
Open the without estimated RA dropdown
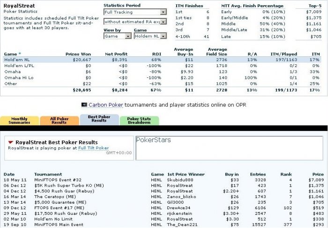135,22
